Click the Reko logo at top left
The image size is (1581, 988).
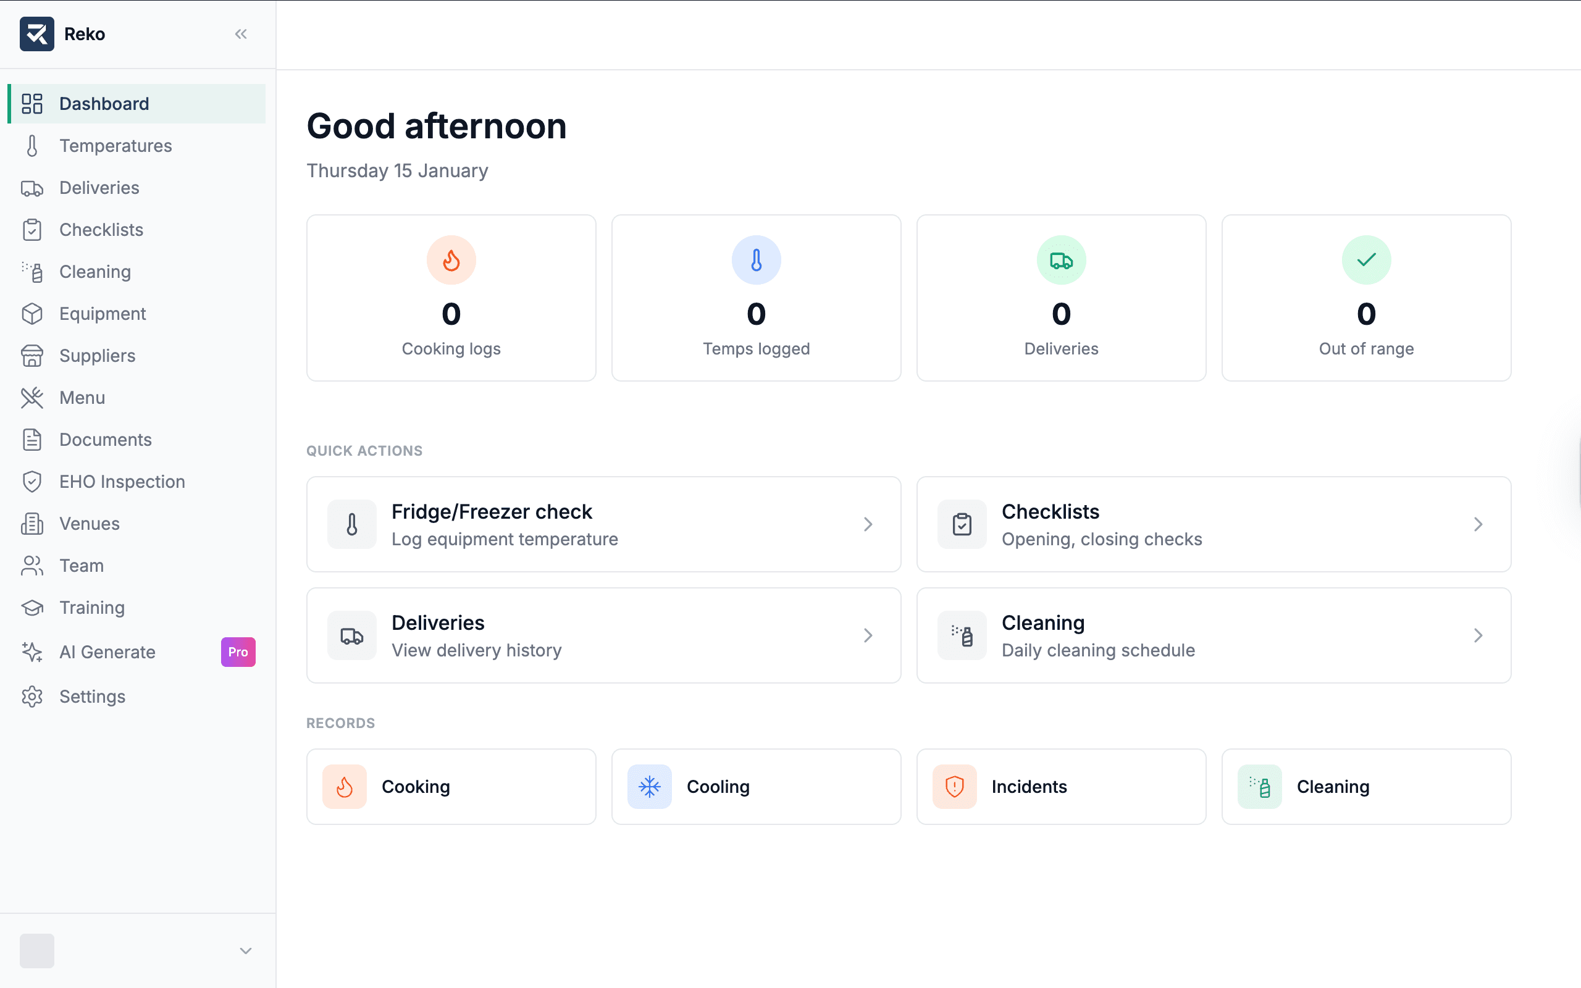click(37, 33)
